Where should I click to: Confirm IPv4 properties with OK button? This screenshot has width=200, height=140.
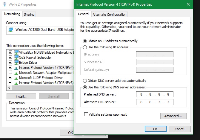[x=155, y=129]
